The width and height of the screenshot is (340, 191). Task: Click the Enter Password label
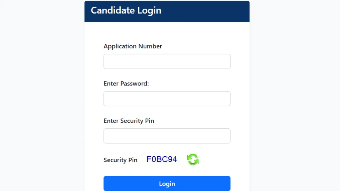click(126, 84)
